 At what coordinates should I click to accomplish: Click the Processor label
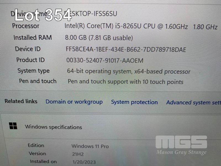coord(26,26)
